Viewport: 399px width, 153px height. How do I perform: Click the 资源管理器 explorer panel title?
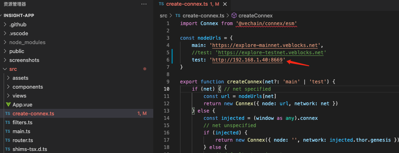coord(15,4)
